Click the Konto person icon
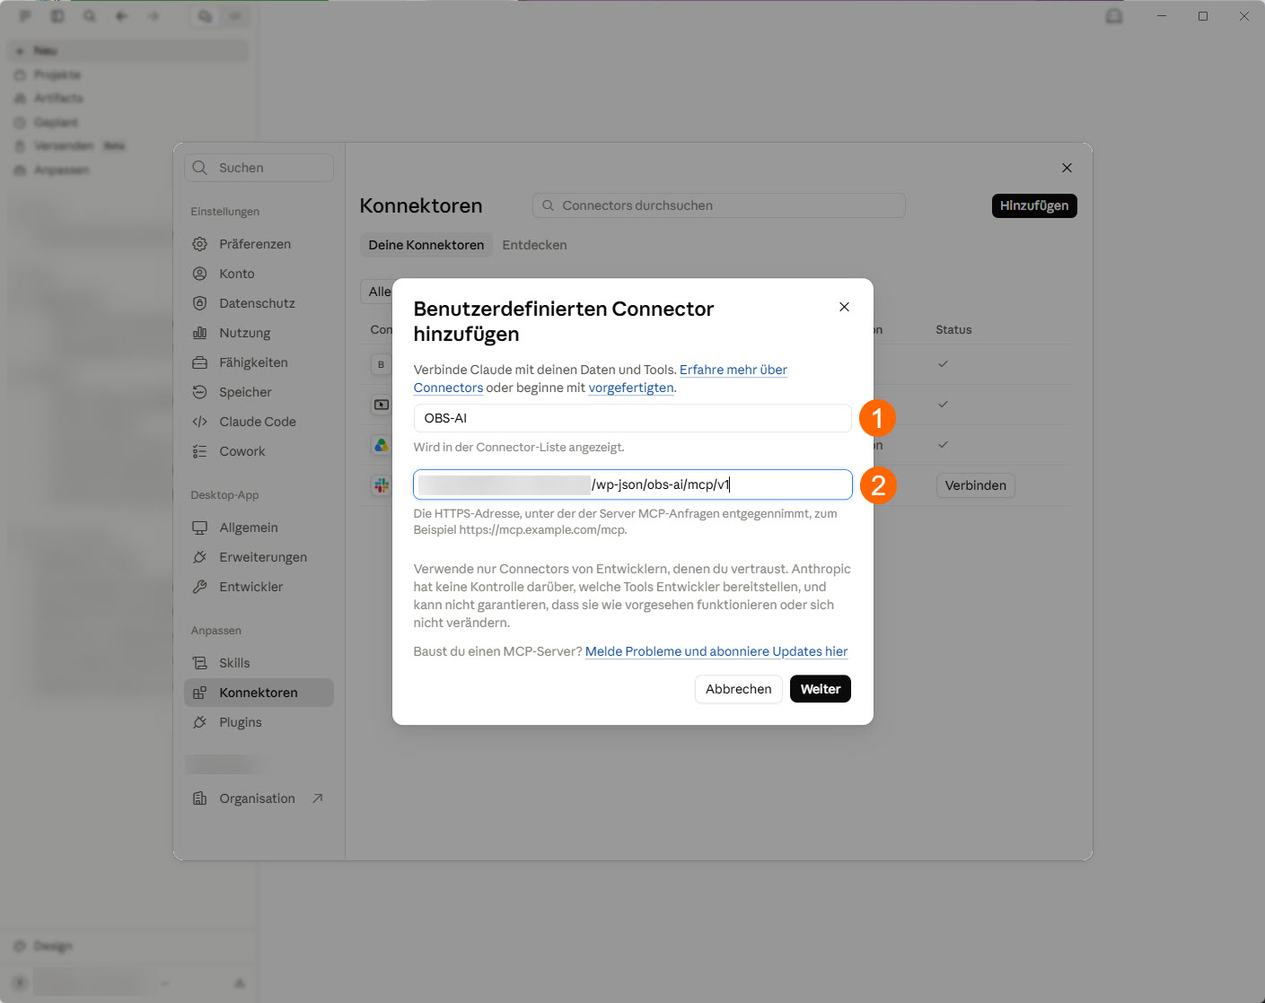The height and width of the screenshot is (1003, 1265). coord(199,274)
